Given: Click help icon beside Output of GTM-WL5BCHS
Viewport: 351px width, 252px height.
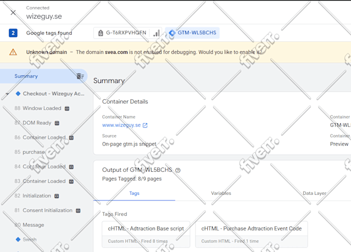Looking at the screenshot, I should pyautogui.click(x=178, y=171).
